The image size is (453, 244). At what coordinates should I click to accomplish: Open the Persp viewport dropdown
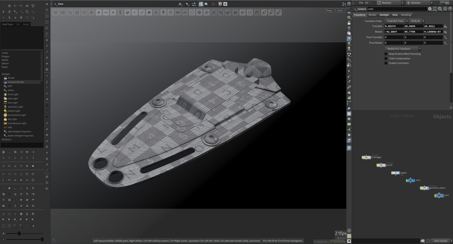[329, 10]
